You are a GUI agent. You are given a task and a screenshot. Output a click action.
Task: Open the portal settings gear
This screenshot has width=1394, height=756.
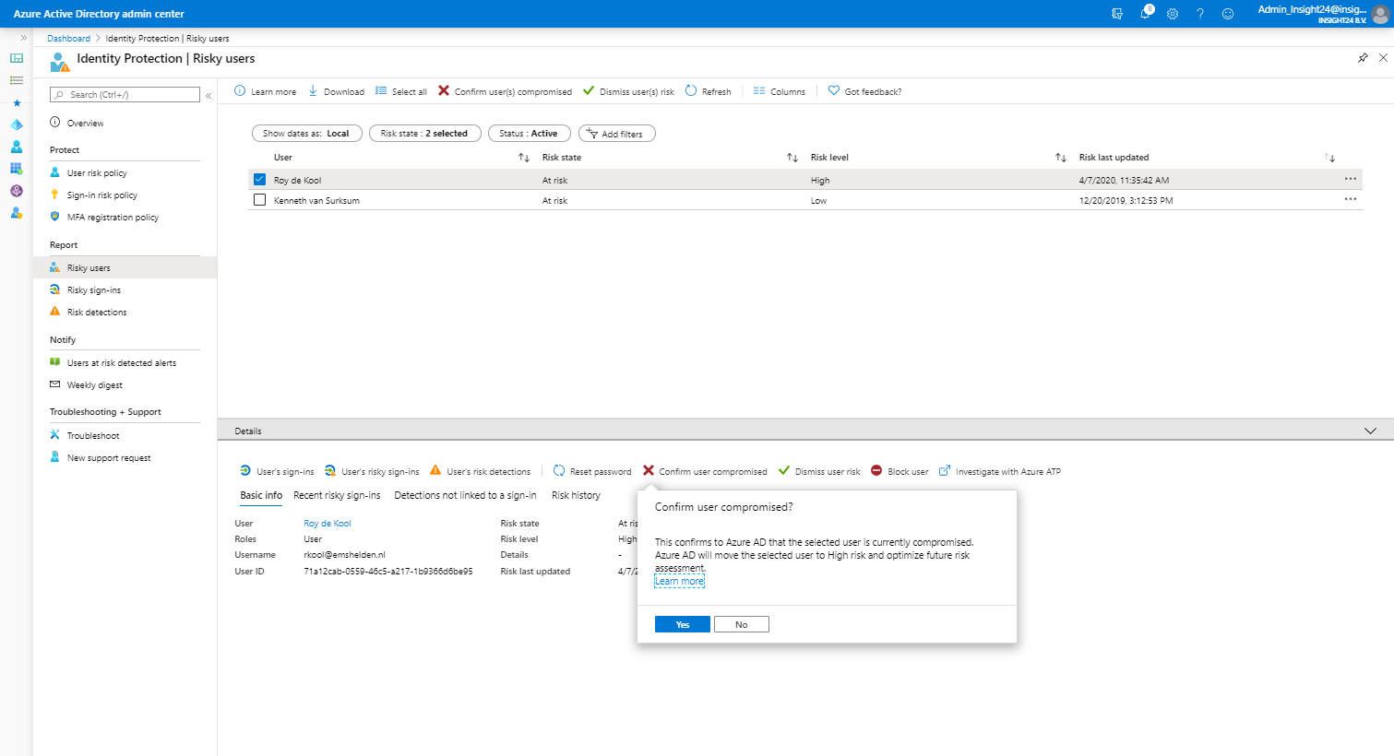pos(1173,14)
